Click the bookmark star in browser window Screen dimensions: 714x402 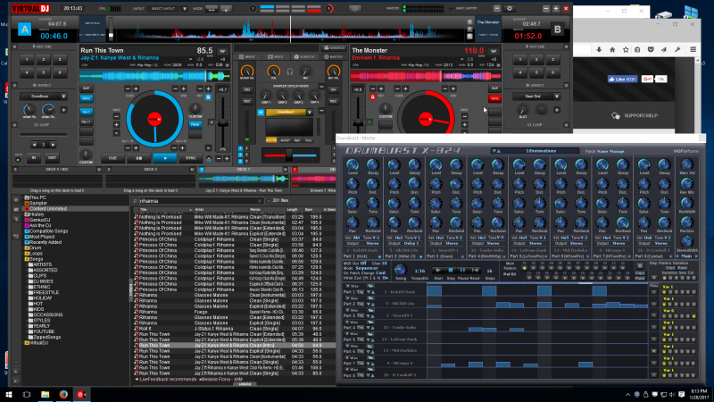626,50
